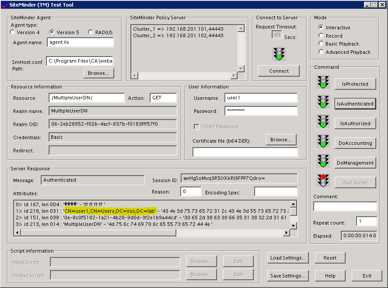The width and height of the screenshot is (388, 288).
Task: Run the IsAuthenticated command
Action: [x=355, y=104]
